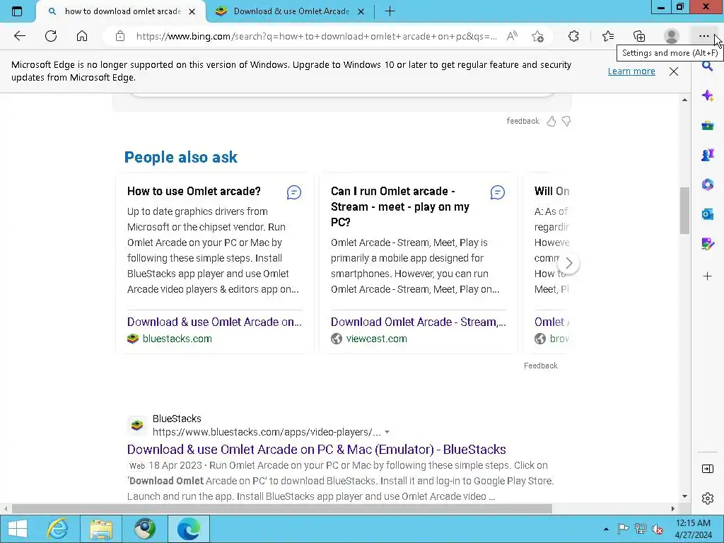Image resolution: width=724 pixels, height=543 pixels.
Task: Open Read aloud in address bar
Action: click(512, 36)
